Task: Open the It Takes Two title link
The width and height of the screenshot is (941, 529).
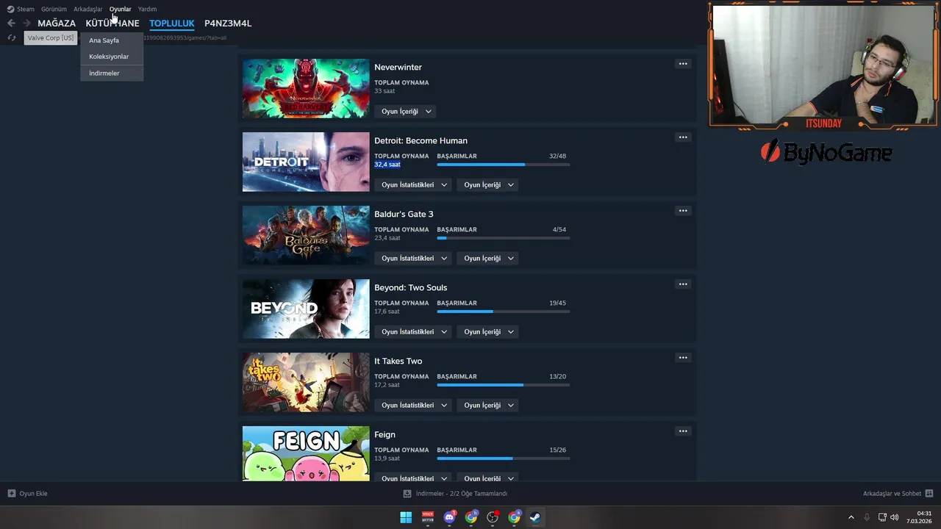Action: point(398,361)
